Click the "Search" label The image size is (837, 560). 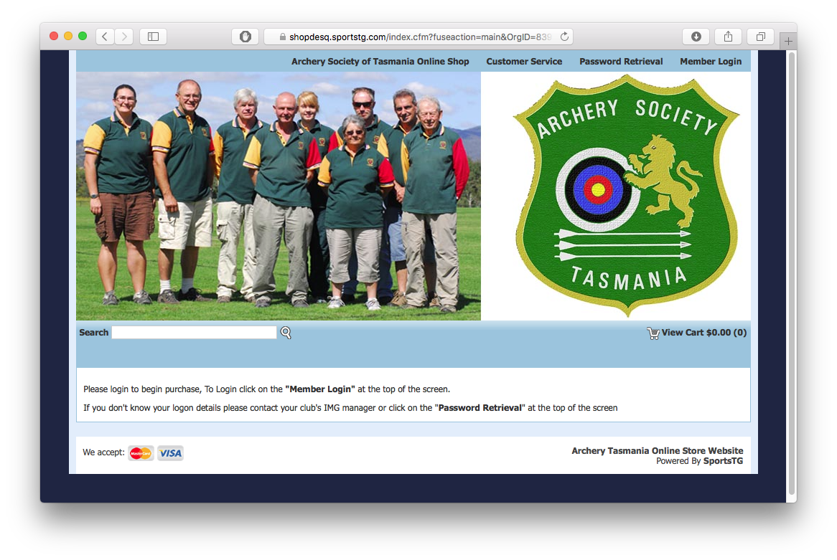pyautogui.click(x=94, y=332)
